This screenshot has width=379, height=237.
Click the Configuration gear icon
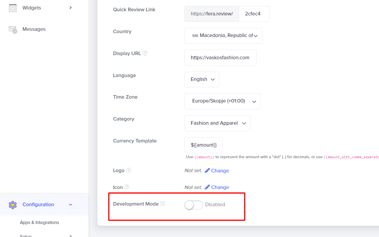[13, 205]
